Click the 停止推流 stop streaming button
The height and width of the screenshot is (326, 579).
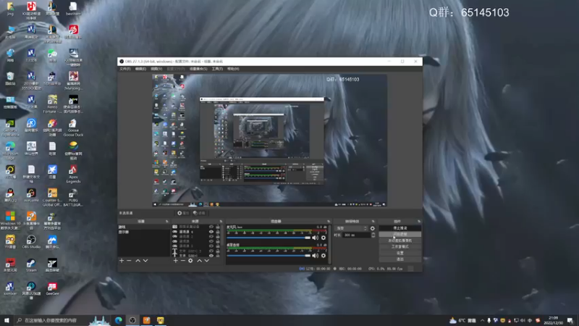click(400, 228)
